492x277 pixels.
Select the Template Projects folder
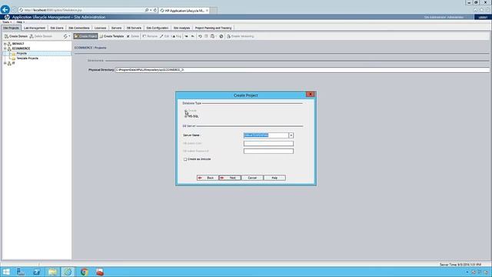click(x=28, y=58)
